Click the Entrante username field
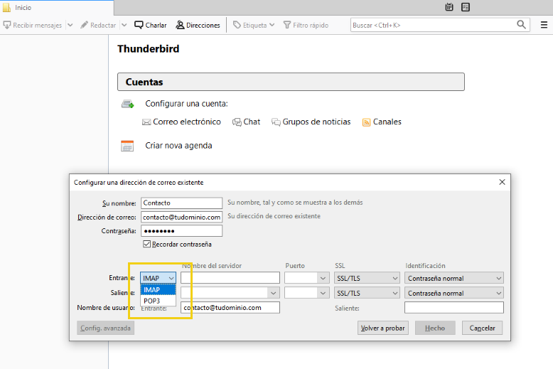 click(x=230, y=308)
